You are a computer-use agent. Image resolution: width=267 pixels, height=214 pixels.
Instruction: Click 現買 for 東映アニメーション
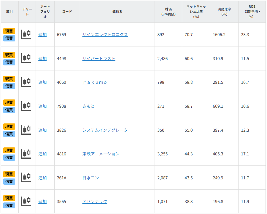[9, 150]
